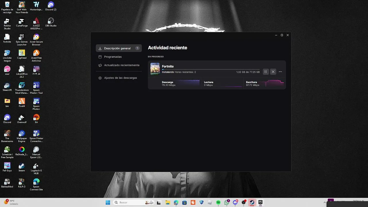Cancel the Fortnite installation
The width and height of the screenshot is (368, 207).
[273, 72]
